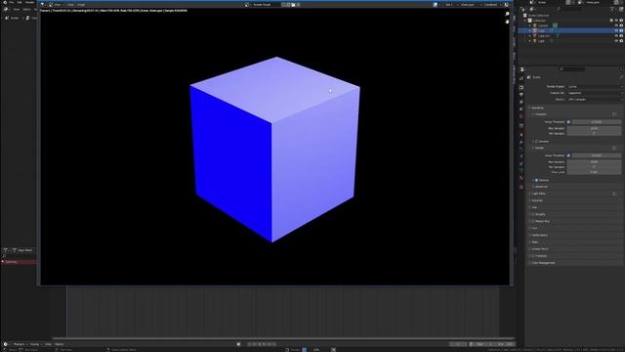625x352 pixels.
Task: Click the zoom magnifier icon in render window
Action: [507, 14]
